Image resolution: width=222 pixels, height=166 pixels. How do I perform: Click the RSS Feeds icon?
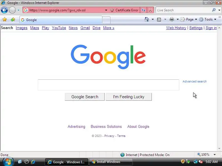pyautogui.click(x=159, y=19)
